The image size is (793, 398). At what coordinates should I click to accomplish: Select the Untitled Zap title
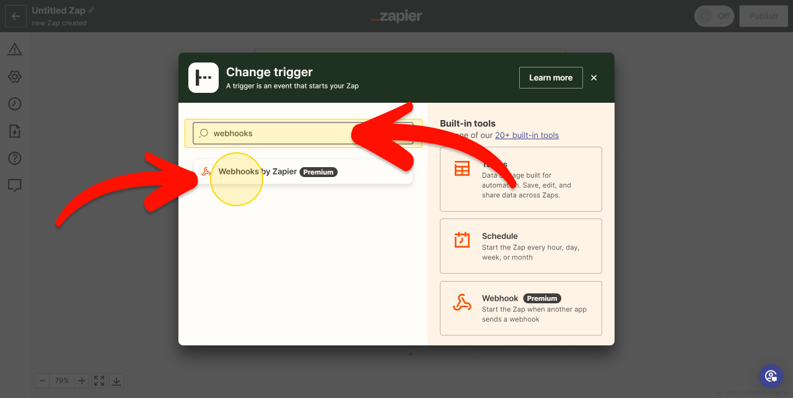click(x=58, y=11)
